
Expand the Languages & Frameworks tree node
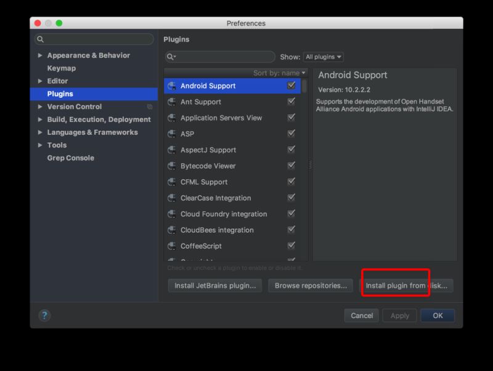41,132
